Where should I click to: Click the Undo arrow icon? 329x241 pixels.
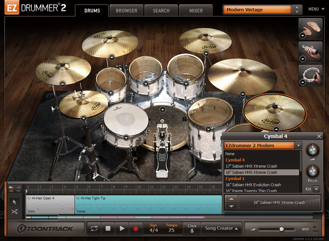coord(11,189)
